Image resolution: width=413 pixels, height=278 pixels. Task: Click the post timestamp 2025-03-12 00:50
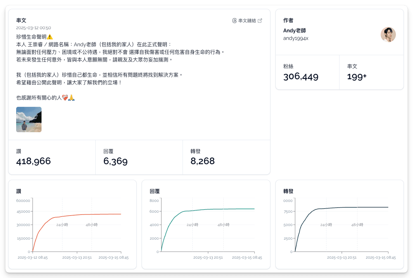pyautogui.click(x=34, y=28)
